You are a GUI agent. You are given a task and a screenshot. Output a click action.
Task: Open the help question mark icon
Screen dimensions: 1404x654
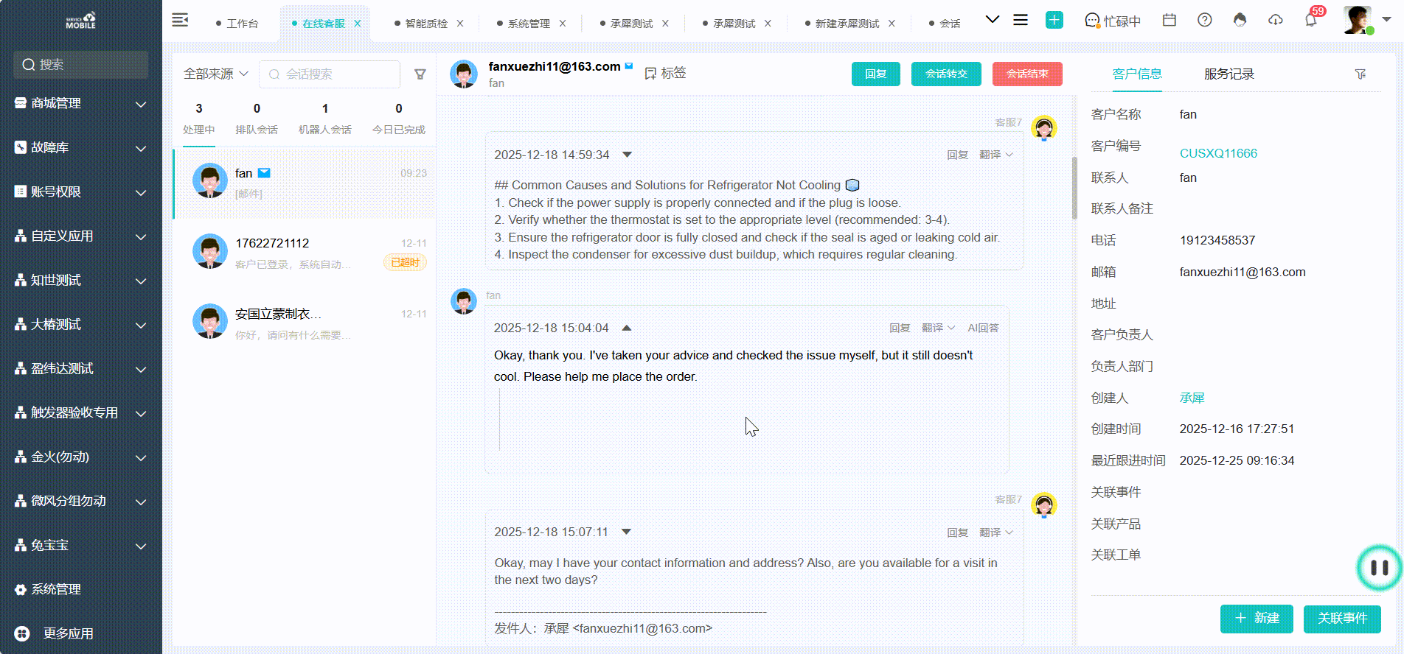point(1205,20)
